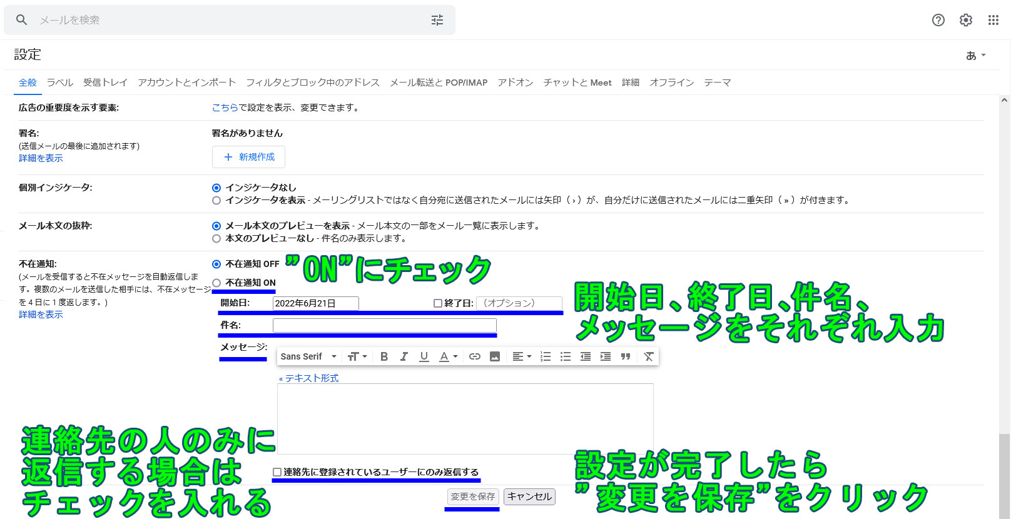
Task: Click the search magnifier icon
Action: [21, 20]
